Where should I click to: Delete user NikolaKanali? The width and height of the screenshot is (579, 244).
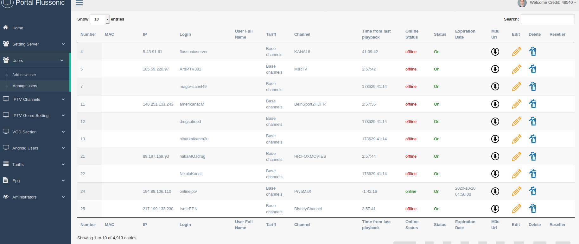(x=533, y=173)
